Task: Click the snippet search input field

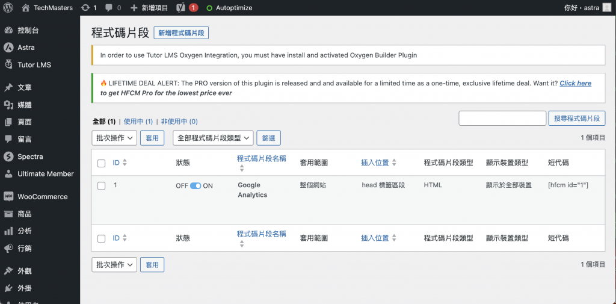Action: click(502, 119)
